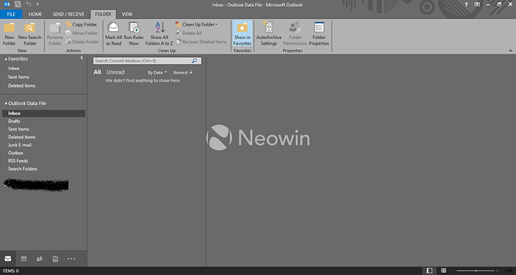Minimize the folder pane arrow
This screenshot has width=516, height=275.
pos(82,58)
